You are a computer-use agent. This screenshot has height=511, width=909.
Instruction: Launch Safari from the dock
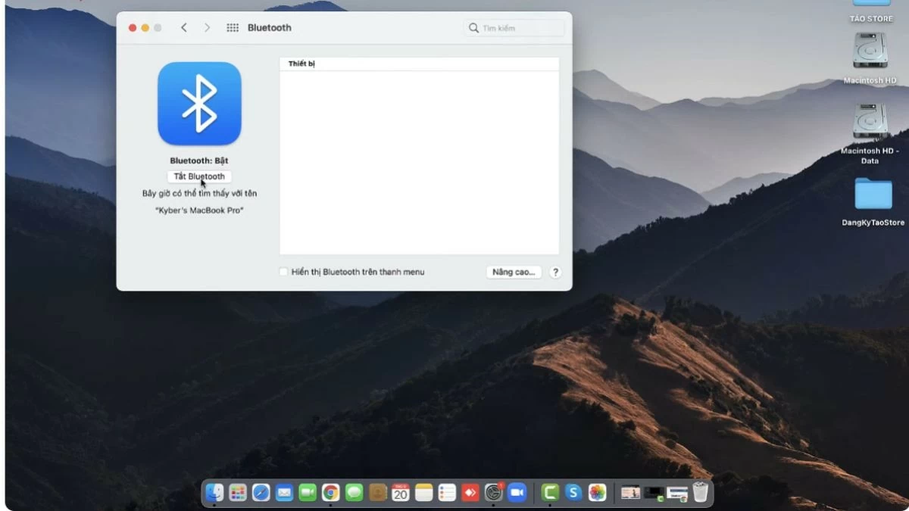(x=261, y=493)
